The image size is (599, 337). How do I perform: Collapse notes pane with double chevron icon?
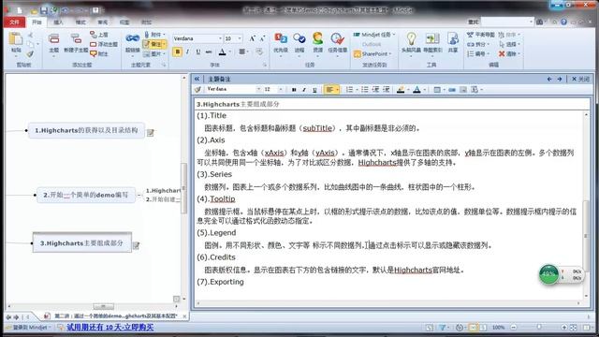[x=197, y=79]
